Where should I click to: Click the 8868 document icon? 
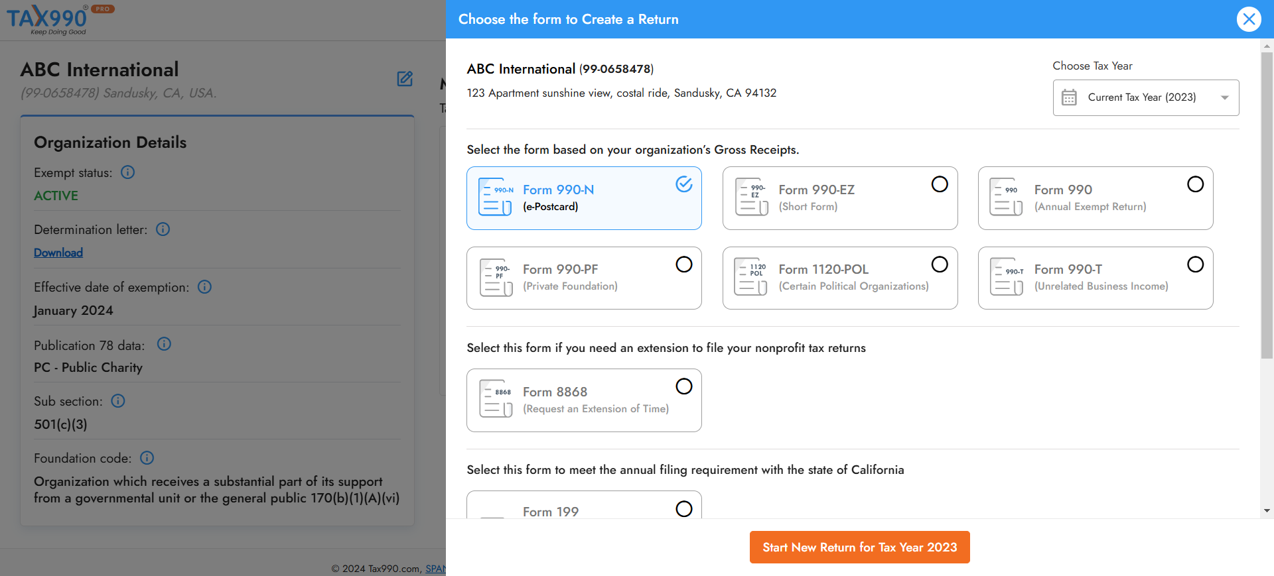click(x=496, y=398)
